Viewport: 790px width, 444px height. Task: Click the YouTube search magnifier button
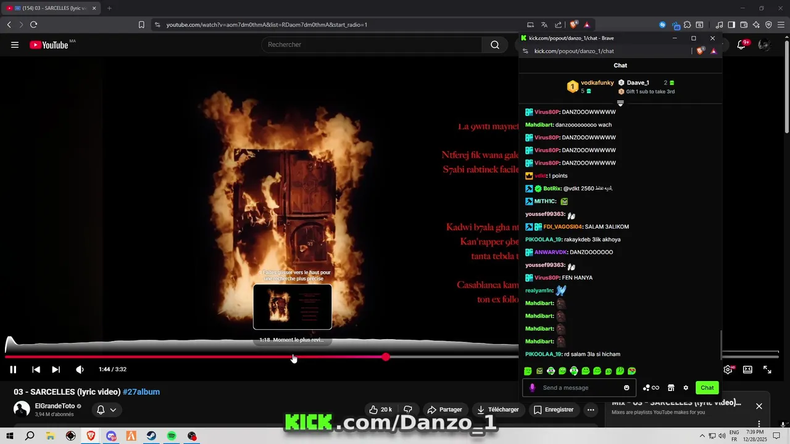pyautogui.click(x=495, y=44)
